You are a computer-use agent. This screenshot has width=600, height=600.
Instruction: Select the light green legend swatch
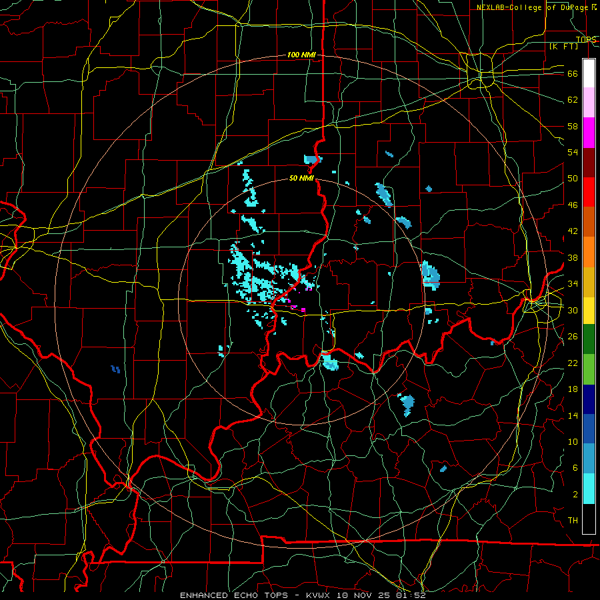click(589, 369)
